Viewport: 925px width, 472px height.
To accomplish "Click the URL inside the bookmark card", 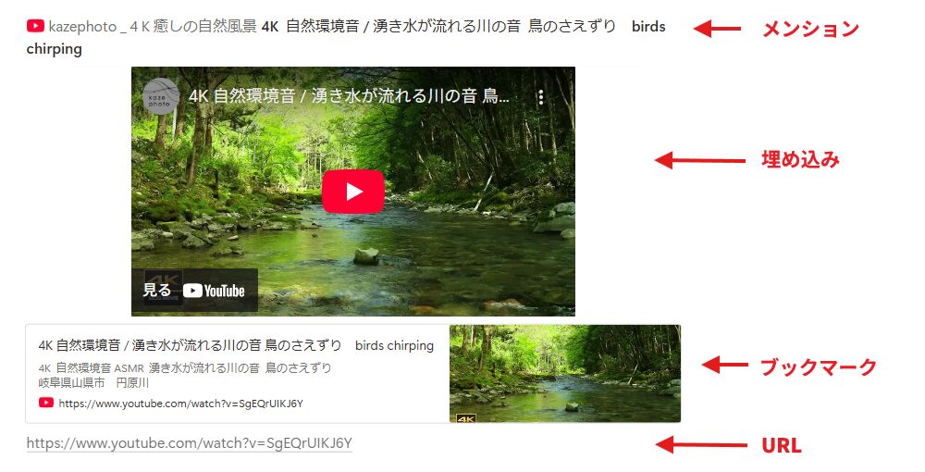I will tap(180, 404).
